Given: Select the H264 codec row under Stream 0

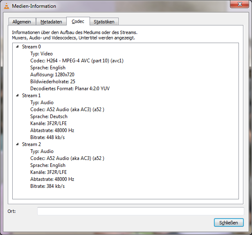Looking at the screenshot, I should point(77,61).
